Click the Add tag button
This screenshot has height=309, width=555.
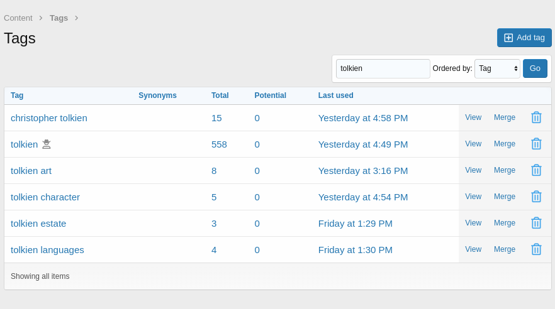click(524, 38)
